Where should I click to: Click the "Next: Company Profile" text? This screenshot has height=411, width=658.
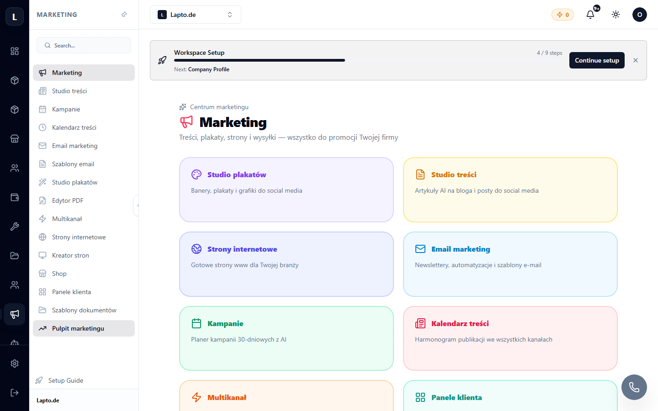tap(202, 69)
